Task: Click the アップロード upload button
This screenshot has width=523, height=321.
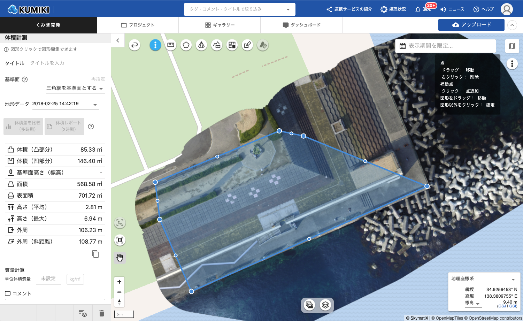Action: point(471,25)
